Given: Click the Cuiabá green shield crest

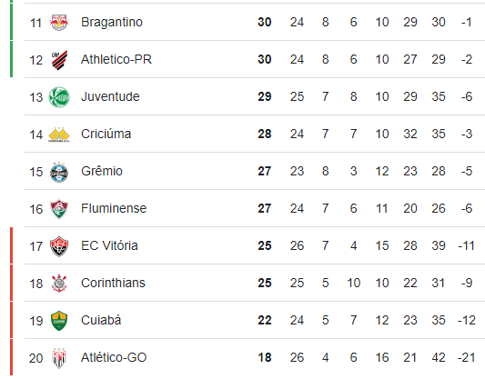Looking at the screenshot, I should [x=59, y=321].
